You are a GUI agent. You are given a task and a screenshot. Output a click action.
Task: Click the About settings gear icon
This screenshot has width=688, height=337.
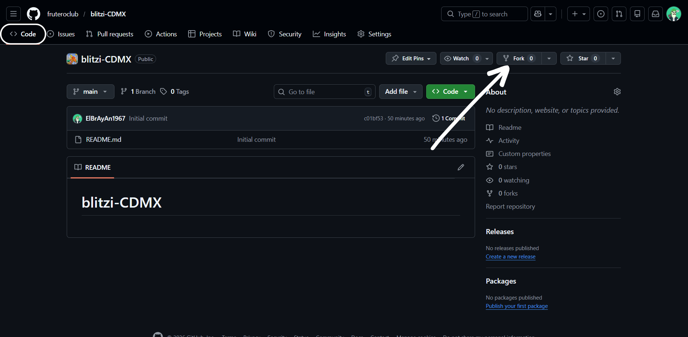(x=617, y=92)
